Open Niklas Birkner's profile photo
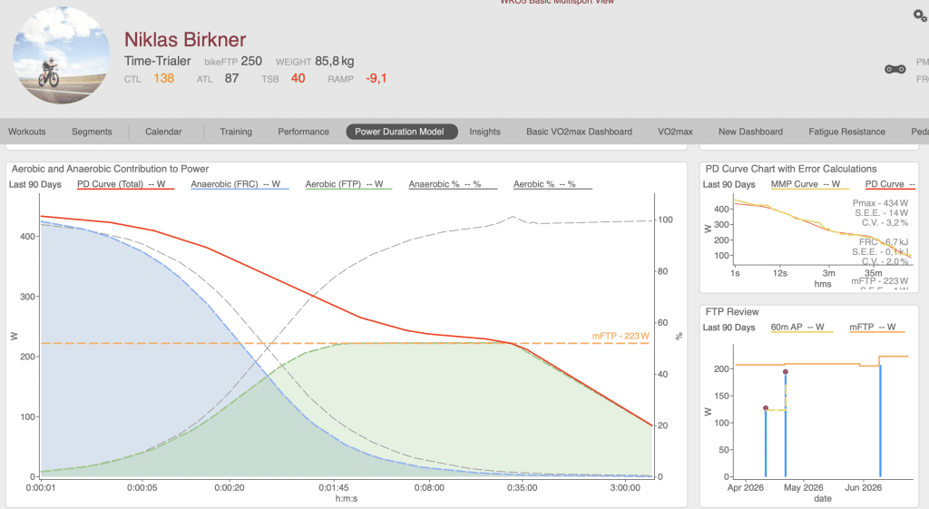929x509 pixels. click(61, 55)
